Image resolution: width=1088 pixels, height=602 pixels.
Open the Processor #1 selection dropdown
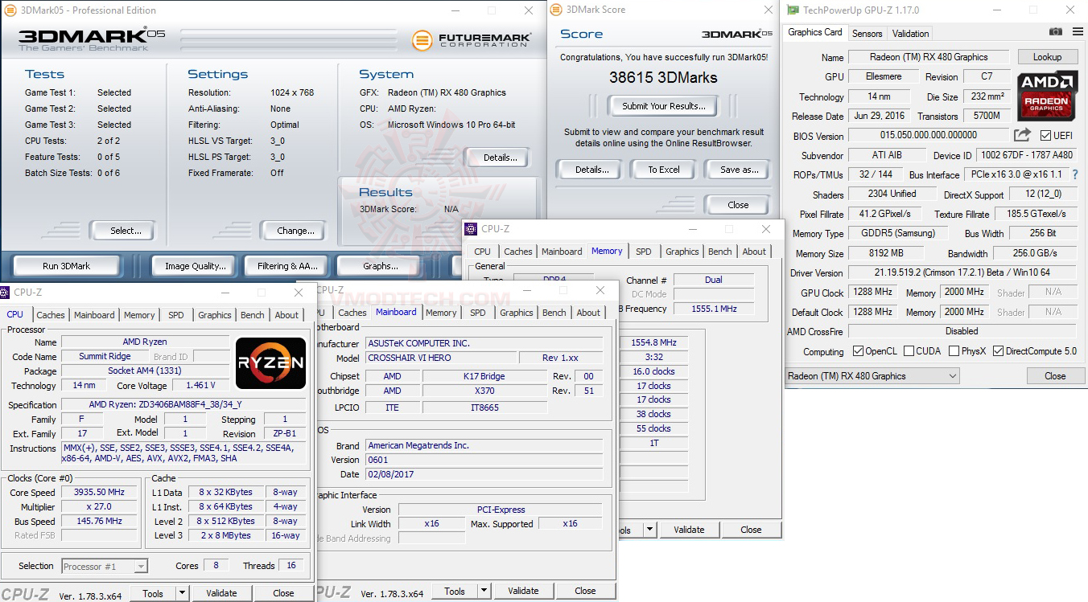(103, 566)
